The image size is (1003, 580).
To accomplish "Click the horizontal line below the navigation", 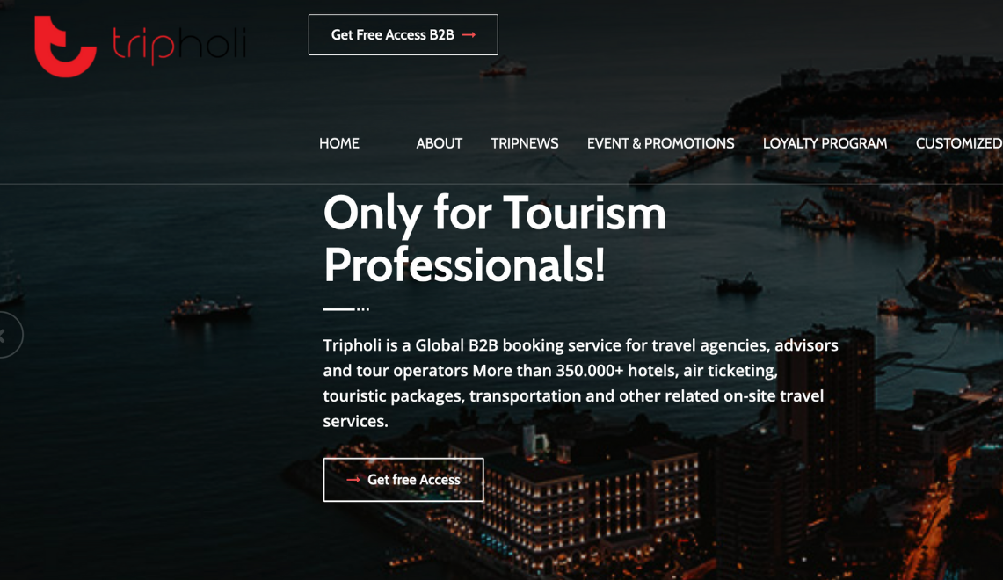I will tap(501, 185).
